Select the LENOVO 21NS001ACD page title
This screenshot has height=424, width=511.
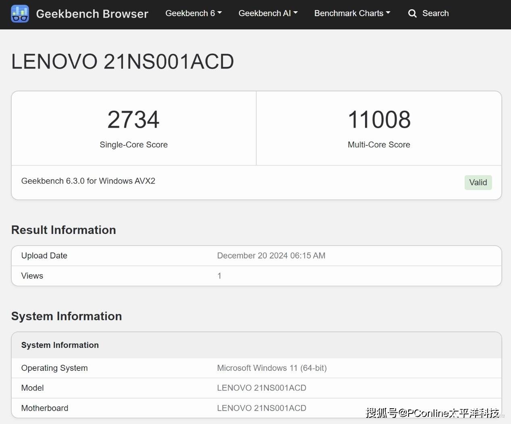[123, 62]
